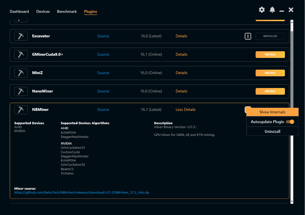This screenshot has height=215, width=305.
Task: Click the scrollbar down arrow
Action: pos(292,202)
